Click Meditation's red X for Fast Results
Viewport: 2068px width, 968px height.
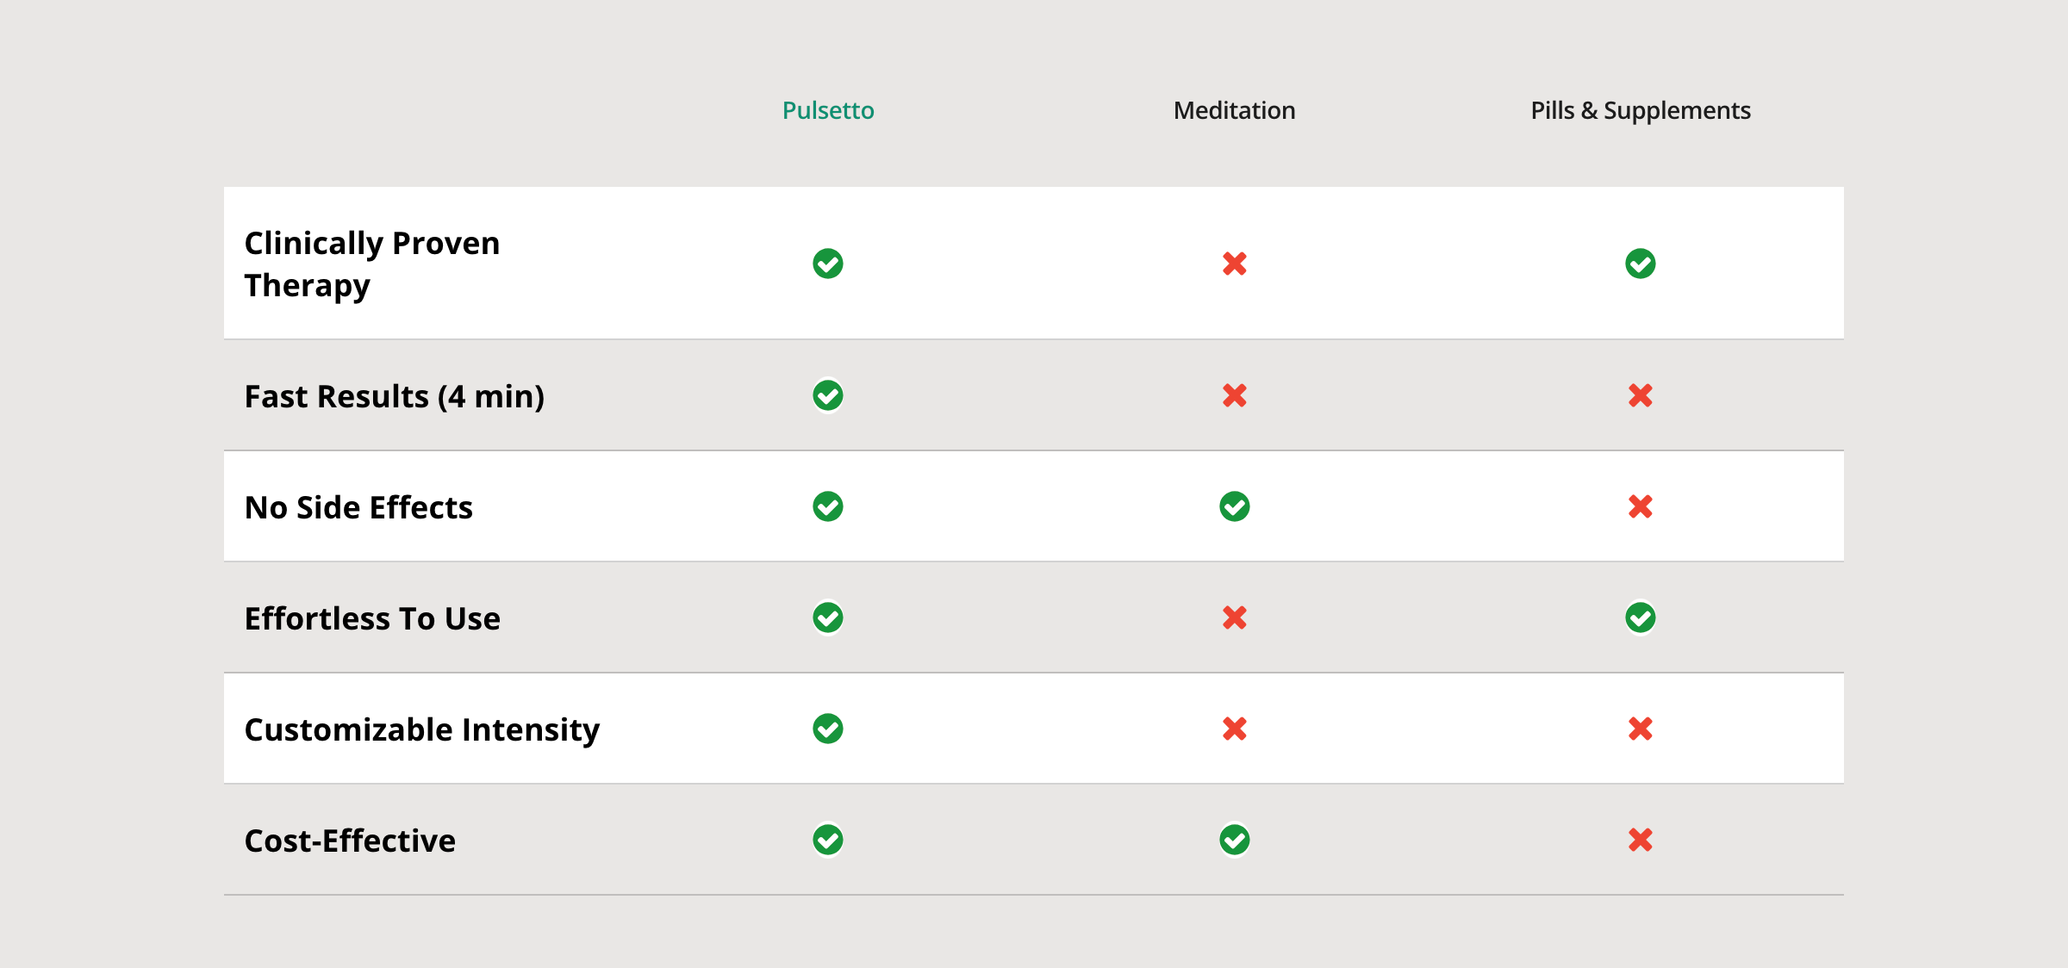pyautogui.click(x=1234, y=395)
